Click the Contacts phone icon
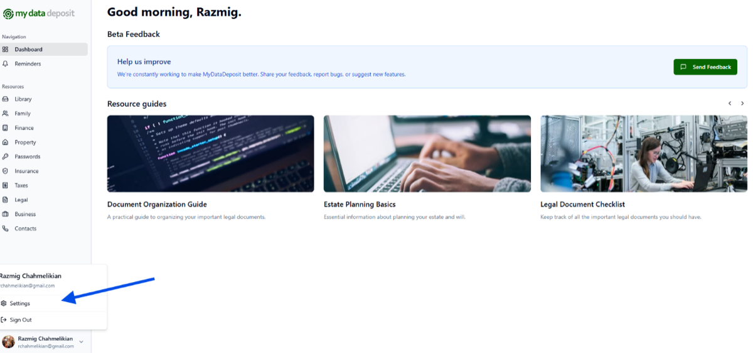 [5, 229]
